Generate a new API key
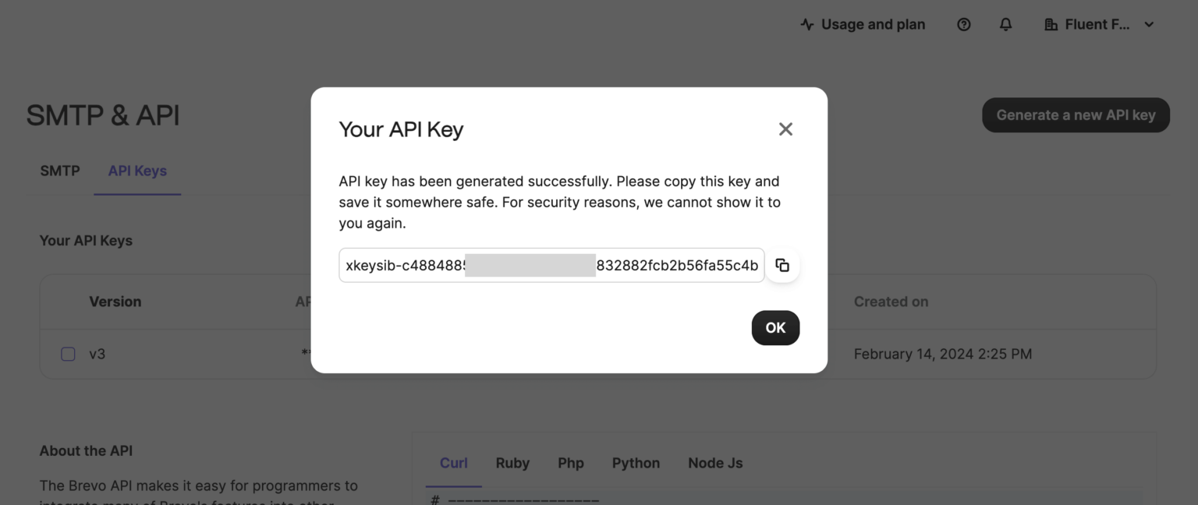1198x505 pixels. click(x=1076, y=115)
